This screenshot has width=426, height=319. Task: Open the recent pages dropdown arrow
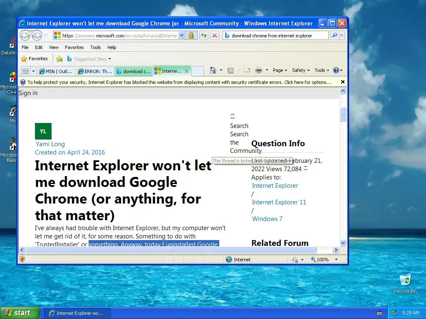pyautogui.click(x=46, y=36)
